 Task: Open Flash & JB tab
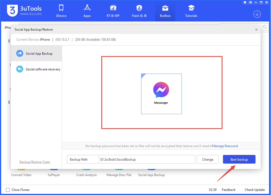click(x=139, y=11)
